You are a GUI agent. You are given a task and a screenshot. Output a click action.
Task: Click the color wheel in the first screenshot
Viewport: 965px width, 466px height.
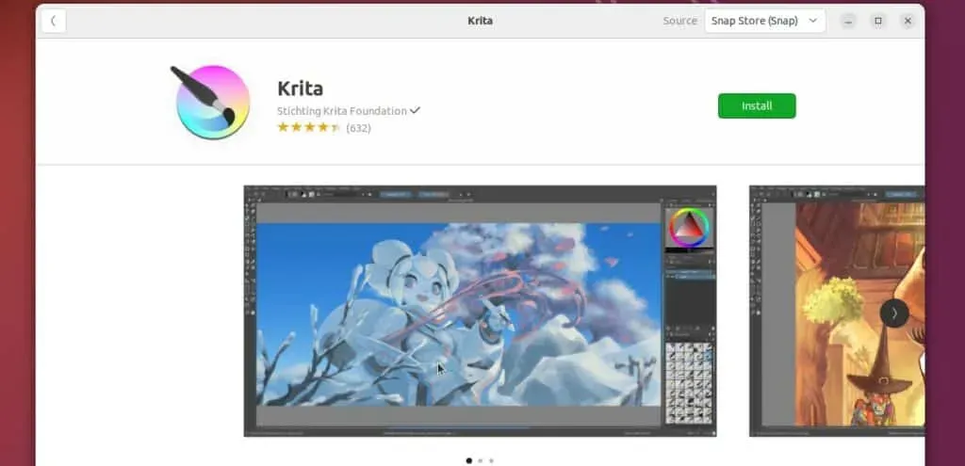click(x=689, y=228)
